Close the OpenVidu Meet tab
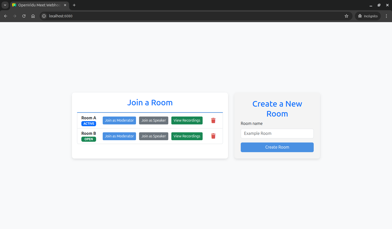 [x=65, y=5]
